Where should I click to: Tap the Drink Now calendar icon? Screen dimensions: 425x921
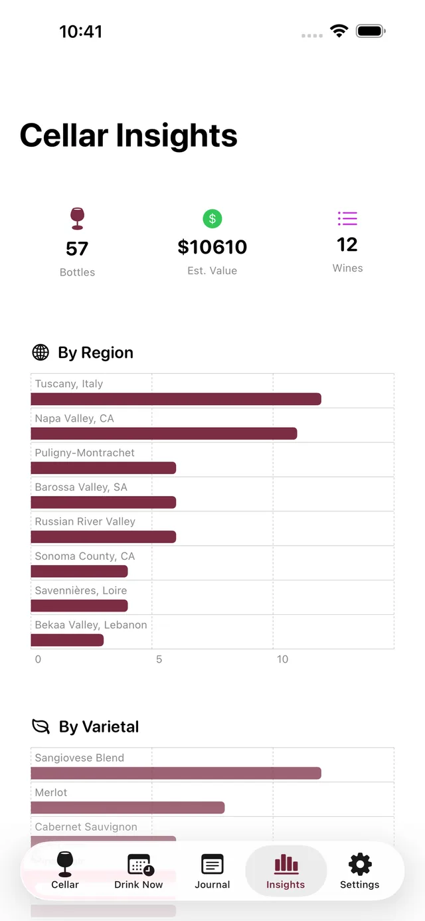140,865
